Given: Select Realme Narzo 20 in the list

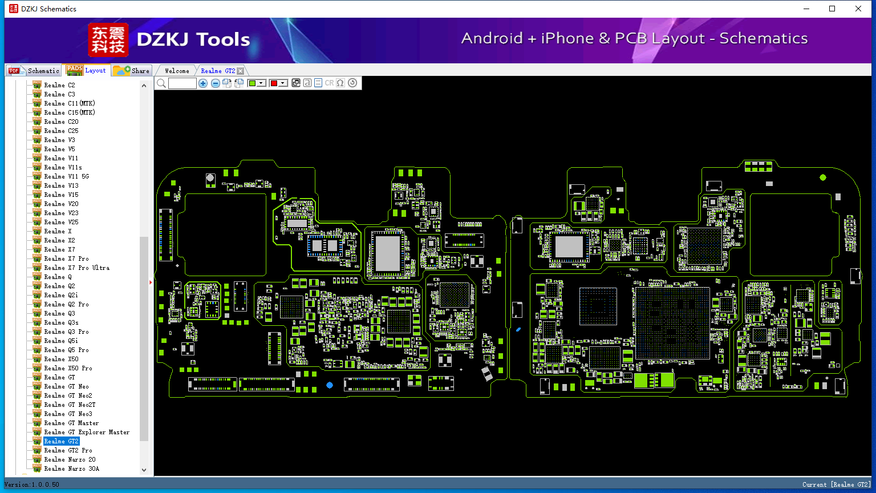Looking at the screenshot, I should coord(70,459).
